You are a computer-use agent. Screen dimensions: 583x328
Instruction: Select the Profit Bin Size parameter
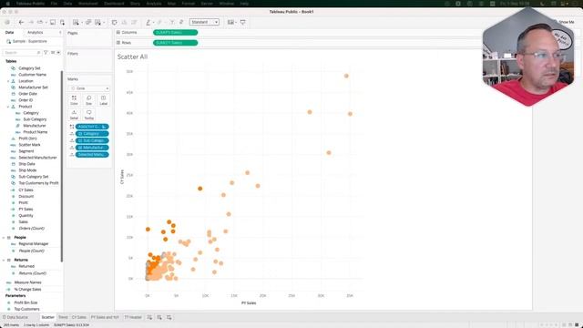tap(26, 302)
